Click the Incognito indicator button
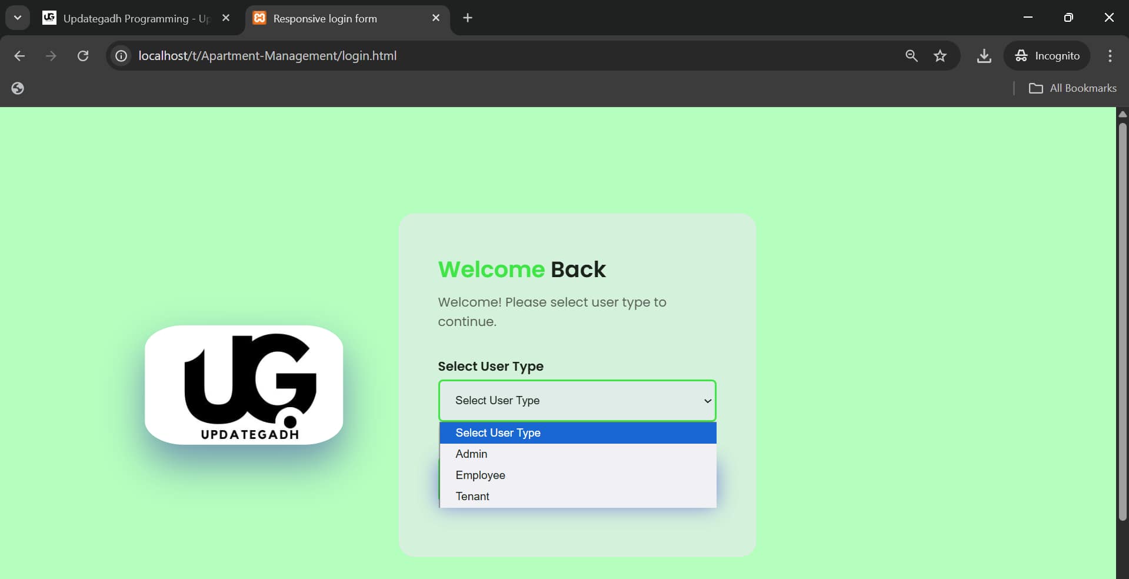The height and width of the screenshot is (579, 1129). pyautogui.click(x=1047, y=56)
